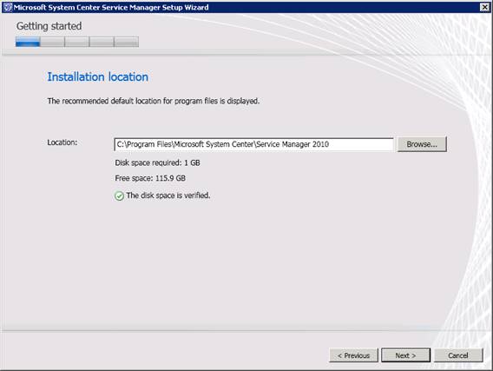Viewport: 493px width, 371px height.
Task: Click "Free space: 115.9 GB" text
Action: (x=150, y=178)
